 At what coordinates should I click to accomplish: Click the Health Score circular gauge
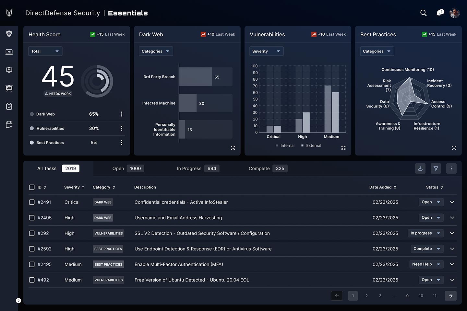(97, 81)
